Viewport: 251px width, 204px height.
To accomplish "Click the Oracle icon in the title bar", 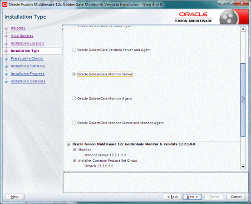I will pyautogui.click(x=5, y=5).
